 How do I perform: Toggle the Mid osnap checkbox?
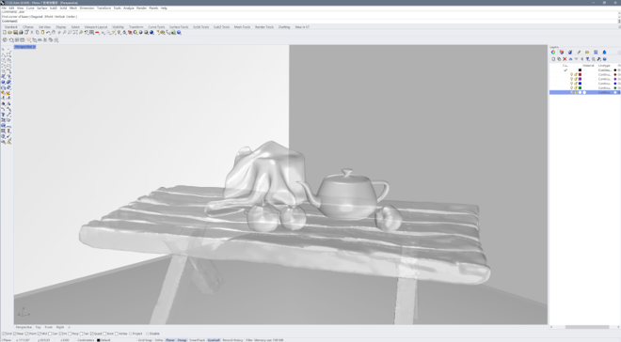click(39, 334)
